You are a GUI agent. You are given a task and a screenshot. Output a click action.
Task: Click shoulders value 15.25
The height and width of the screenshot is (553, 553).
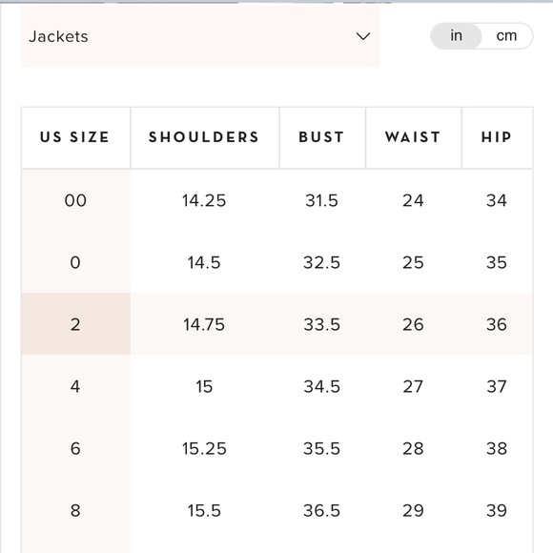(204, 449)
